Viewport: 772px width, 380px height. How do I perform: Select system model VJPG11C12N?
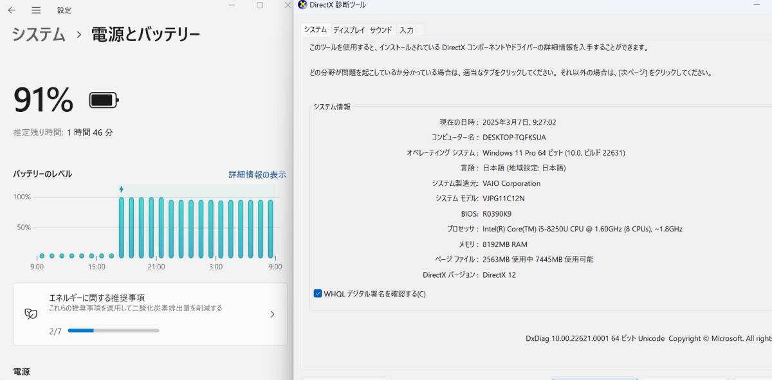point(504,199)
